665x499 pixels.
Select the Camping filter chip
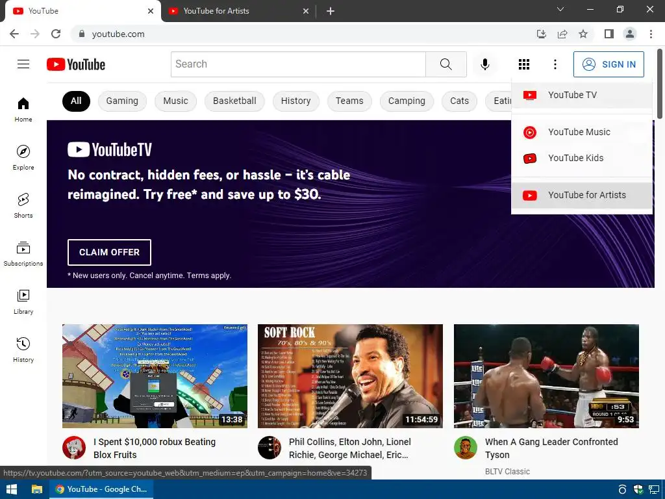tap(407, 101)
